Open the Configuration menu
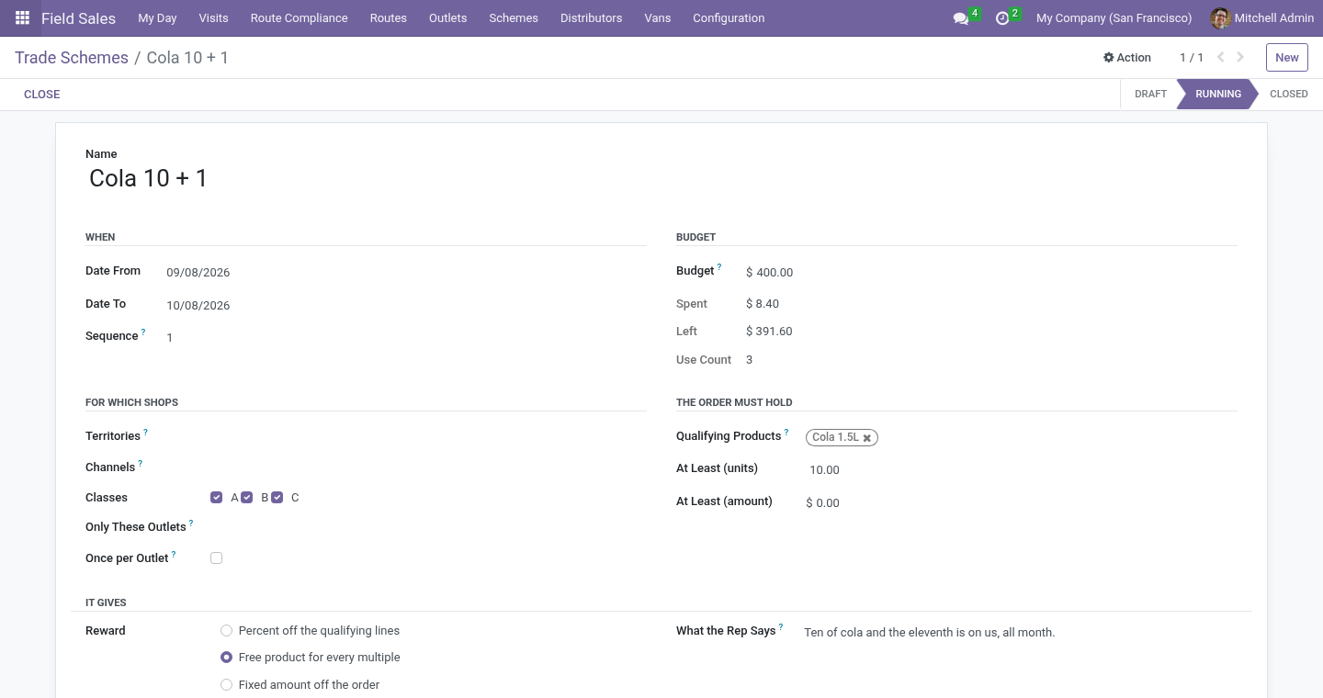Viewport: 1323px width, 698px height. point(729,18)
